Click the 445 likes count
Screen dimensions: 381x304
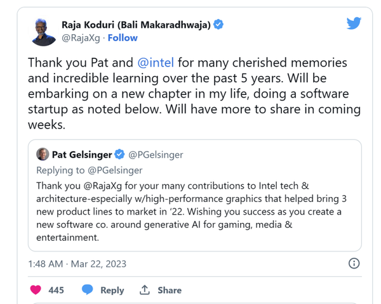pos(57,290)
